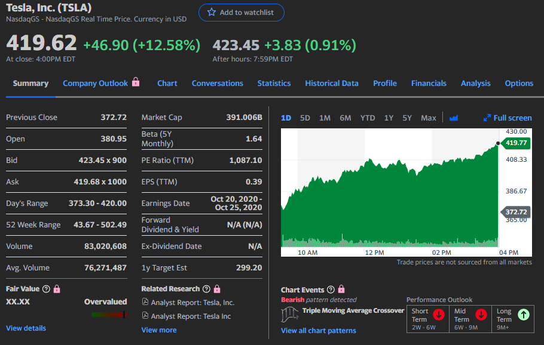Open the Historical Data tab
Image resolution: width=544 pixels, height=345 pixels.
click(332, 84)
